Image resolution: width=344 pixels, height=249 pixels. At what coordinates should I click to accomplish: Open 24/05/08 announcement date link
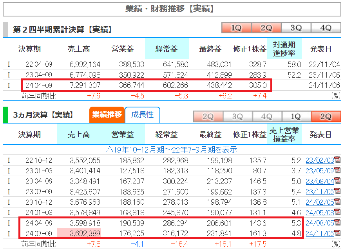click(320, 213)
